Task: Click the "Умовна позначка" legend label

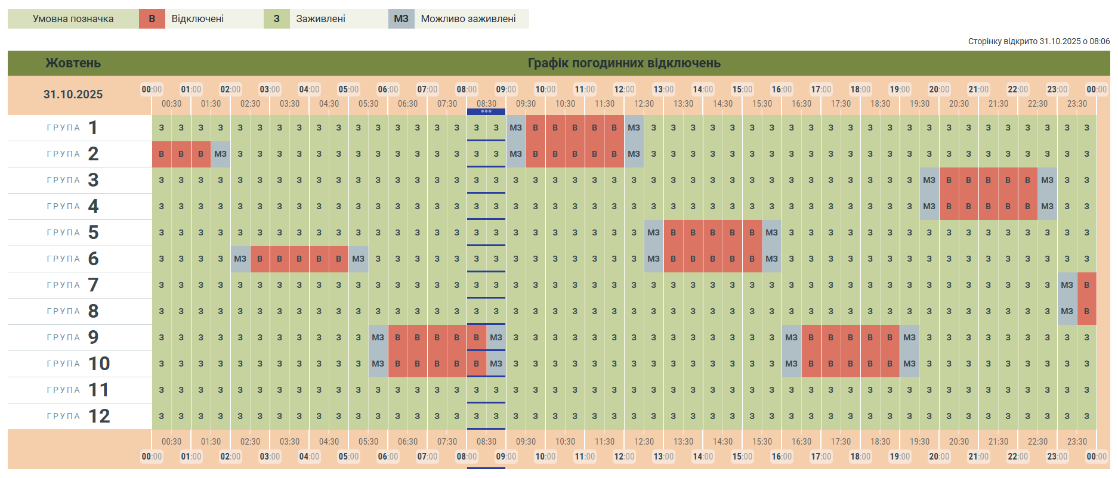Action: (x=73, y=18)
